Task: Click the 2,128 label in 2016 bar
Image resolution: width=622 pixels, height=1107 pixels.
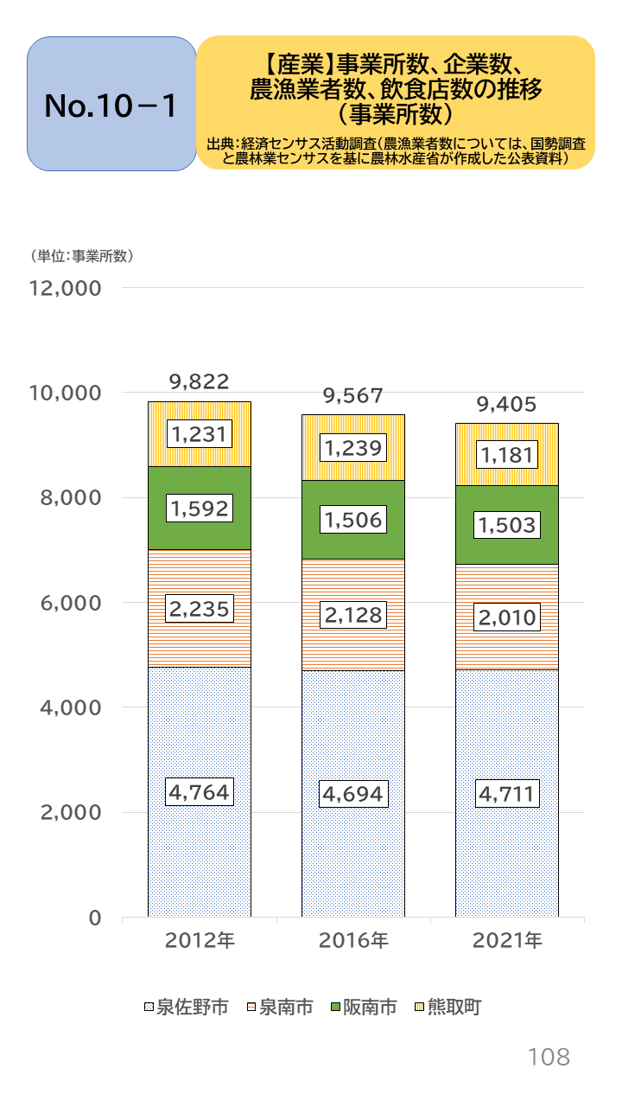Action: (x=352, y=615)
